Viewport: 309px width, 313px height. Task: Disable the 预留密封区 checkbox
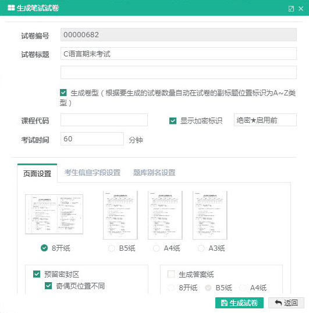click(x=37, y=274)
